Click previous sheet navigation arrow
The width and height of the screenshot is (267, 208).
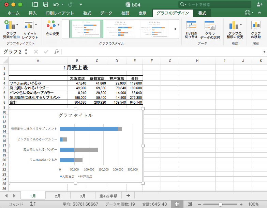6,196
